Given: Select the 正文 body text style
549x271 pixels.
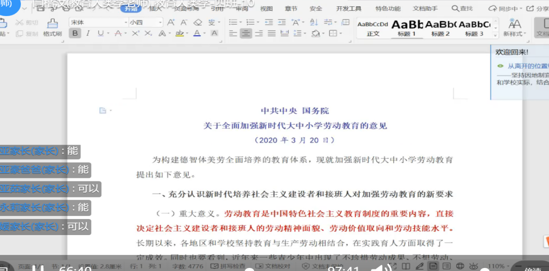Looking at the screenshot, I should pyautogui.click(x=373, y=28).
